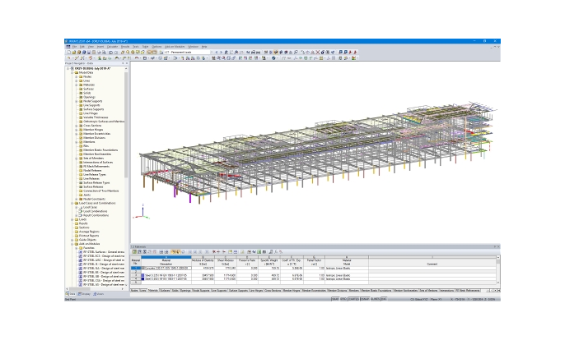Select row header 5 in Materials table

135,283
